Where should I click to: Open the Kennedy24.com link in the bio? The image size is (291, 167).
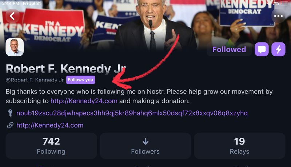84,101
